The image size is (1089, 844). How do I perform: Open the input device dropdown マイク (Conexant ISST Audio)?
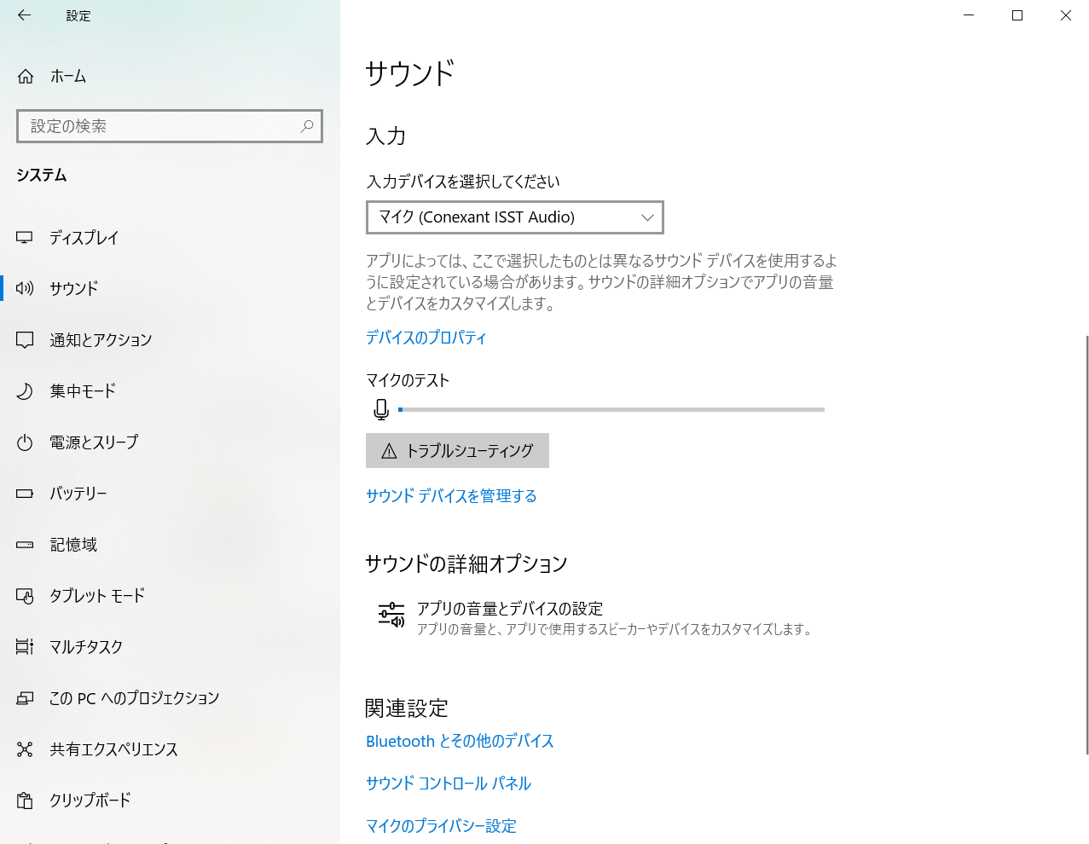pyautogui.click(x=515, y=217)
